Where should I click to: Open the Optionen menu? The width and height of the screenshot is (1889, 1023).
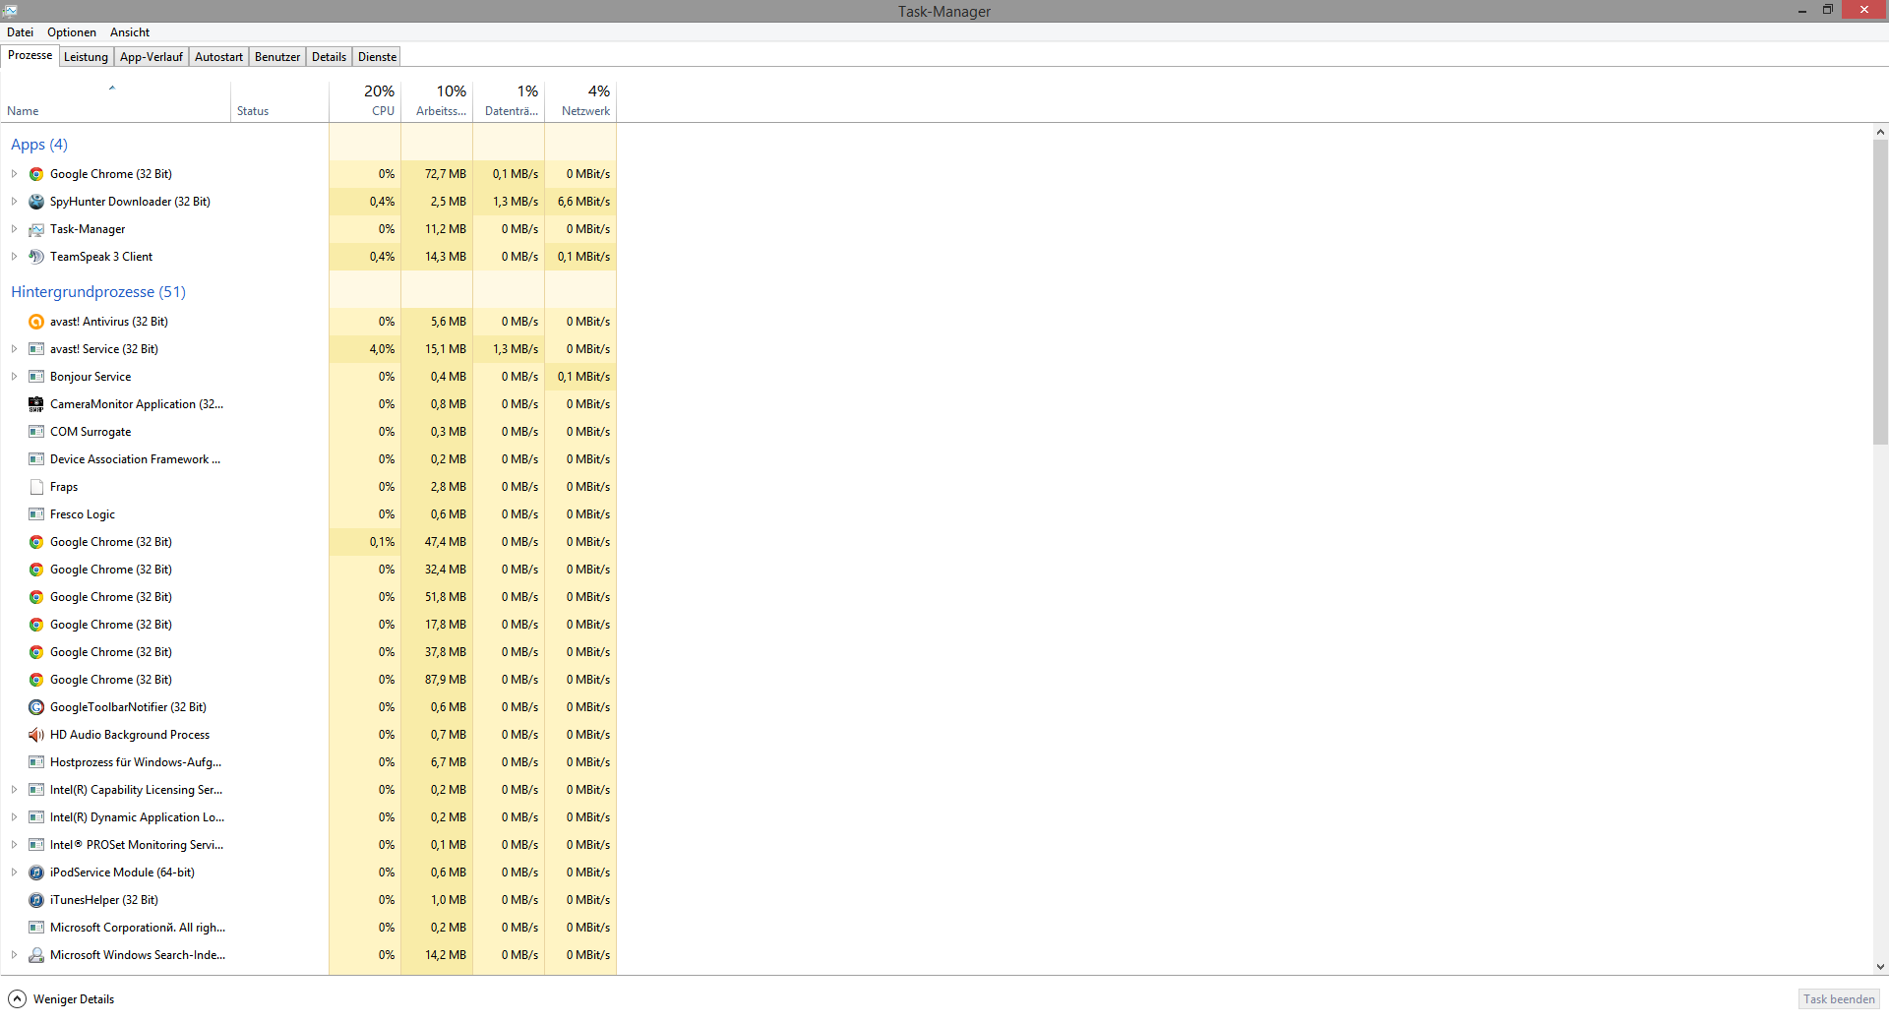click(x=72, y=32)
